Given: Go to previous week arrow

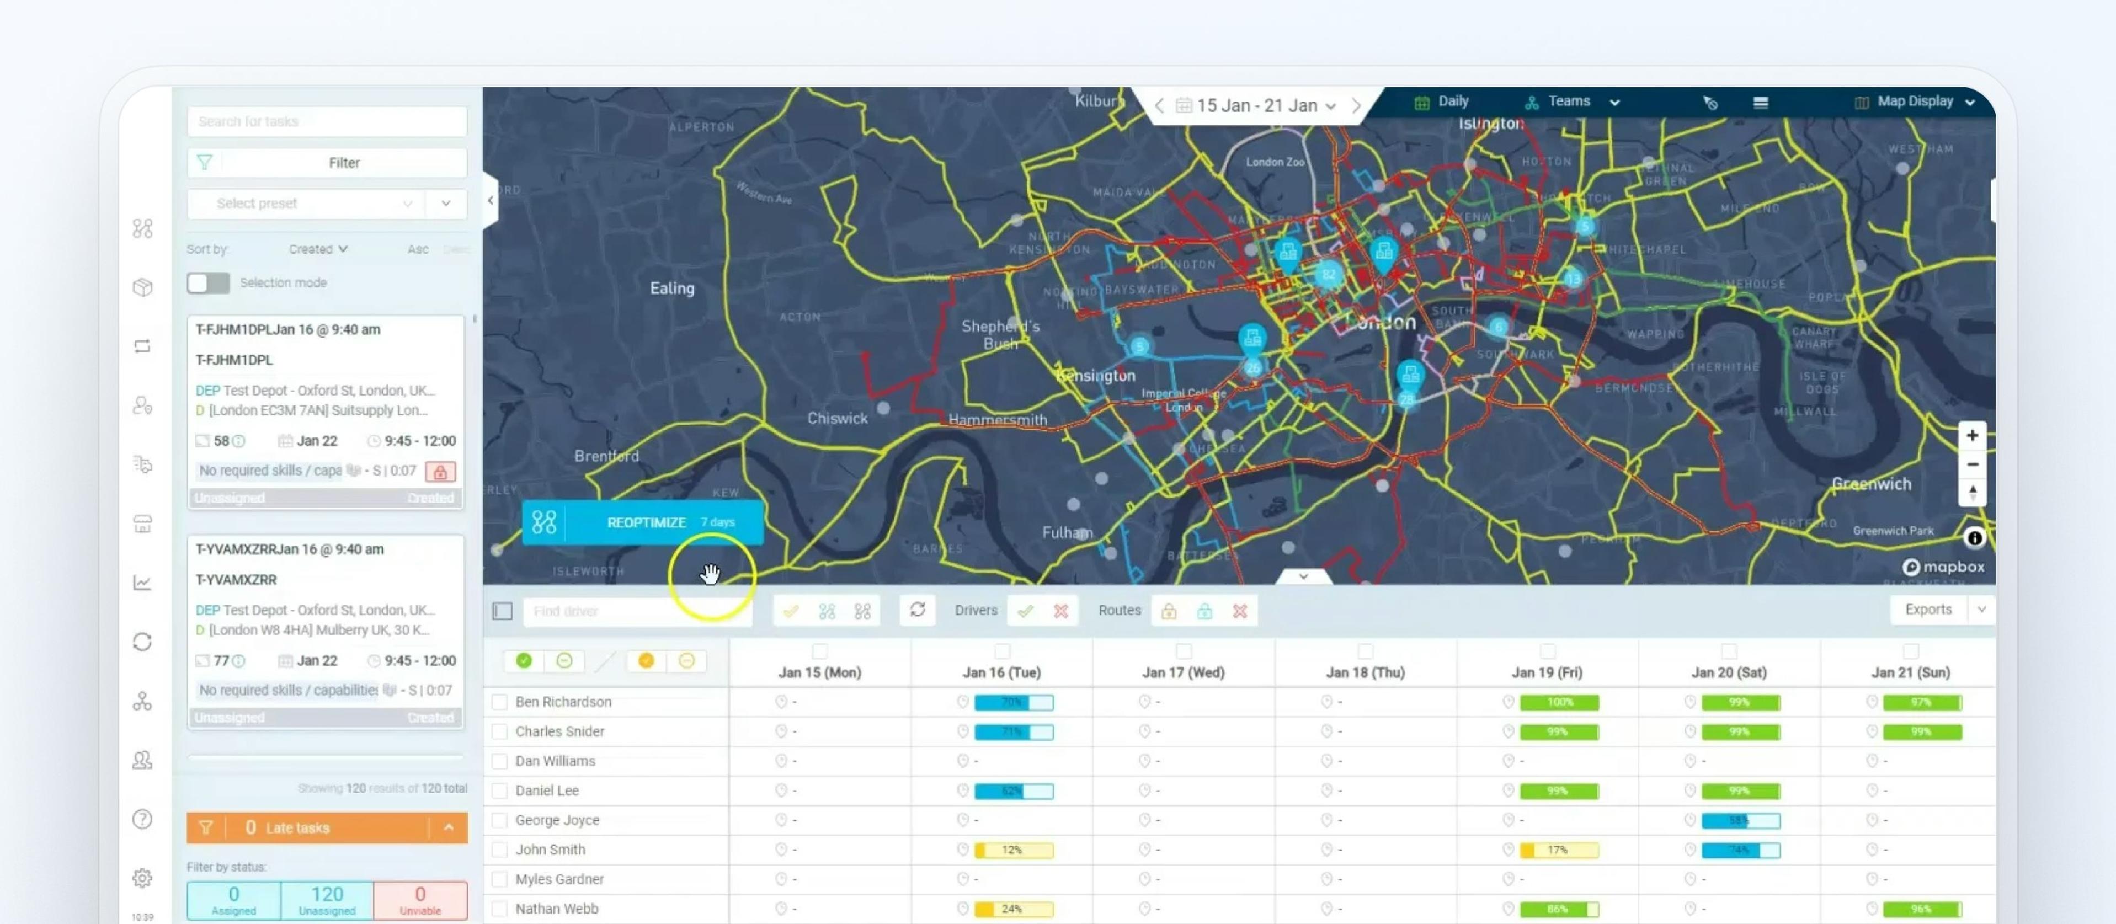Looking at the screenshot, I should click(x=1159, y=105).
